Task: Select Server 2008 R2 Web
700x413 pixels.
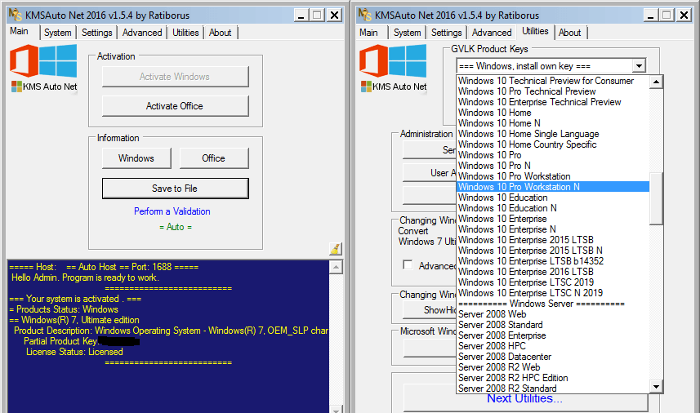Action: tap(553, 367)
